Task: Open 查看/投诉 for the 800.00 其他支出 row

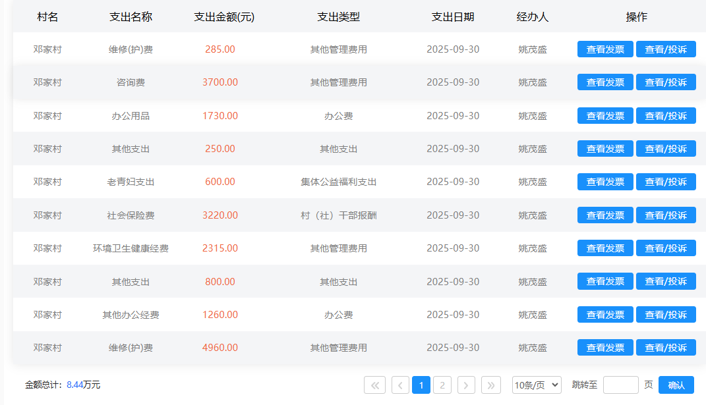Action: pyautogui.click(x=666, y=282)
